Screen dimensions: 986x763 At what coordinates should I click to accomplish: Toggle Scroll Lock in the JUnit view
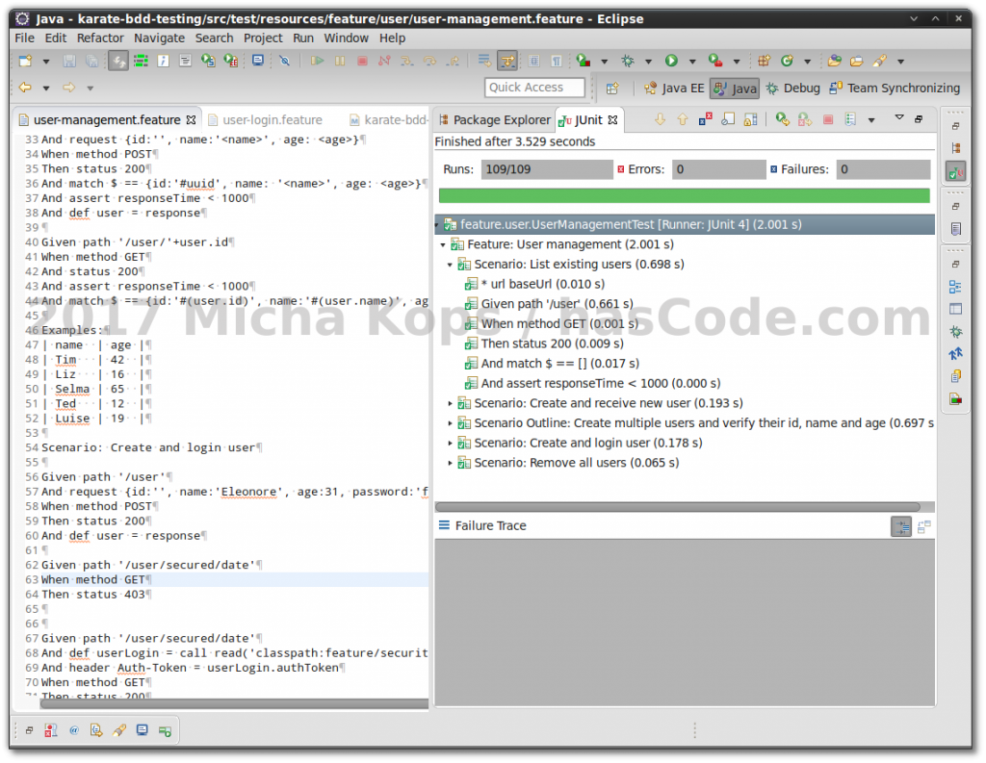749,119
